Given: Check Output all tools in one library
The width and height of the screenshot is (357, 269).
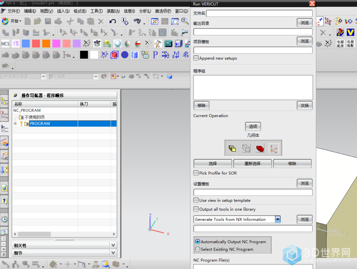Looking at the screenshot, I should 196,209.
